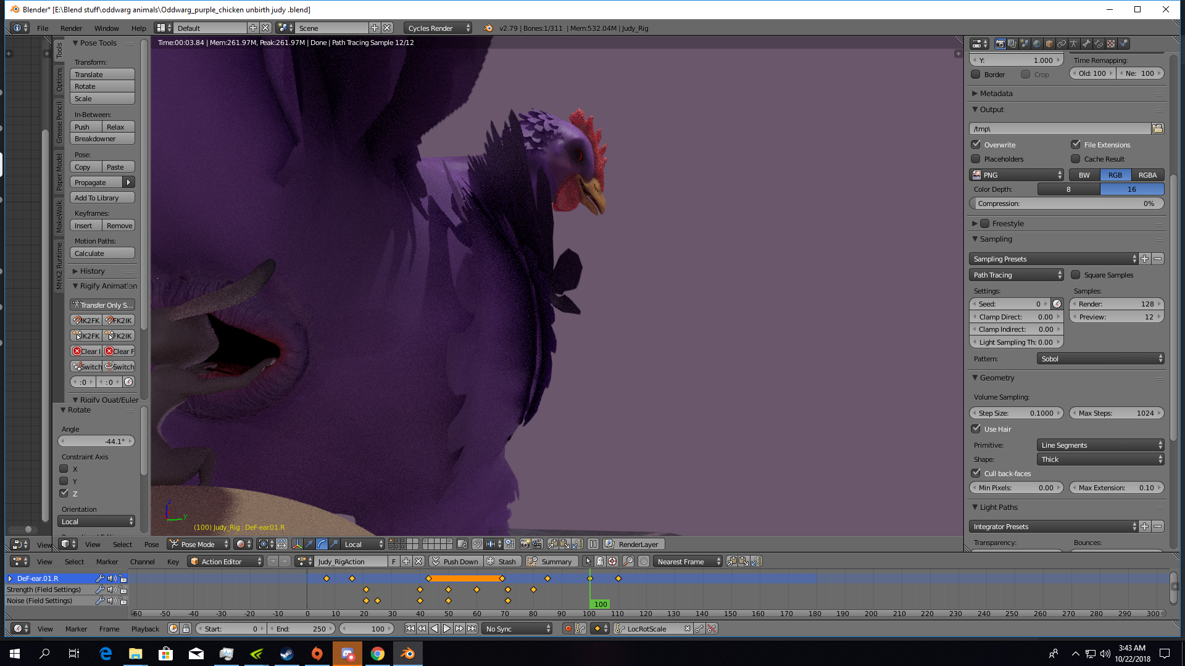Open the Render menu

coord(71,28)
